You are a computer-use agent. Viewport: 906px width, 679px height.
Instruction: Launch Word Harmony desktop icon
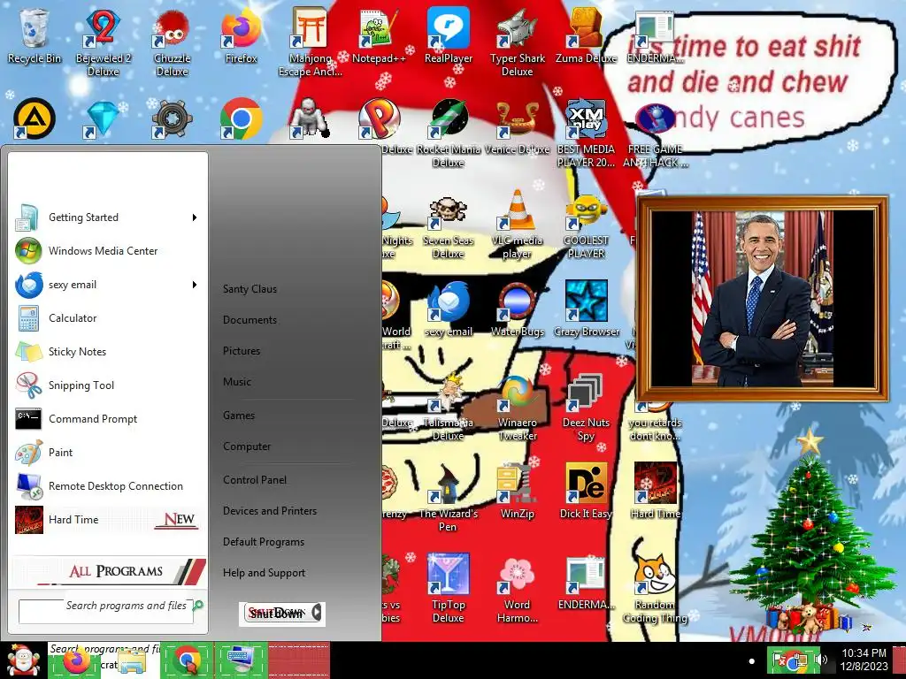(x=517, y=588)
